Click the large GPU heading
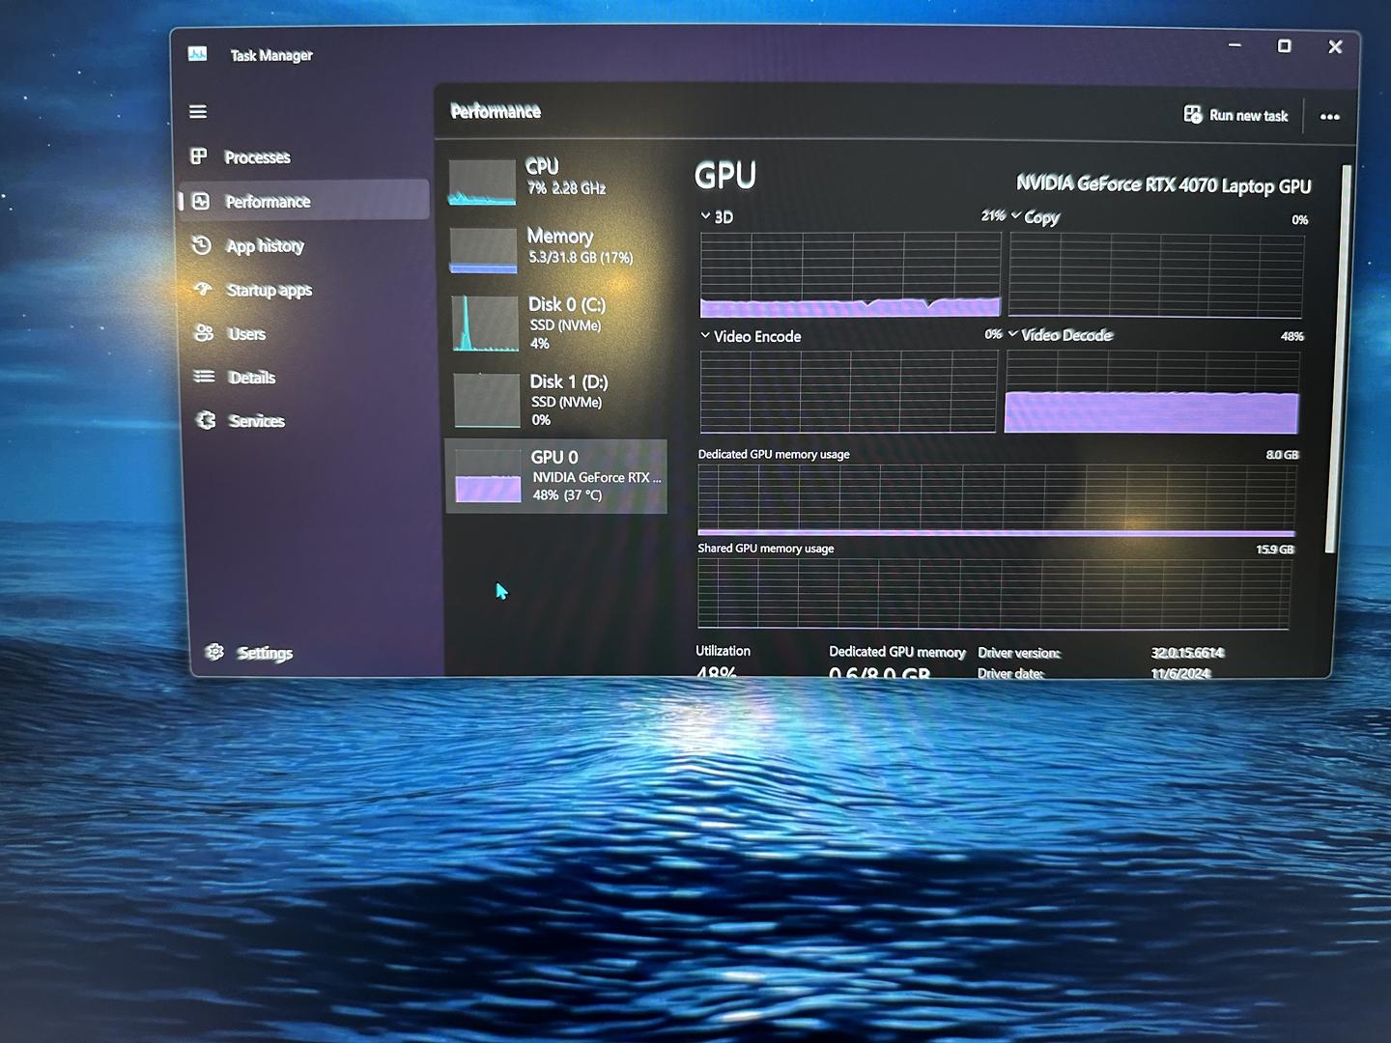Viewport: 1391px width, 1043px height. (725, 176)
